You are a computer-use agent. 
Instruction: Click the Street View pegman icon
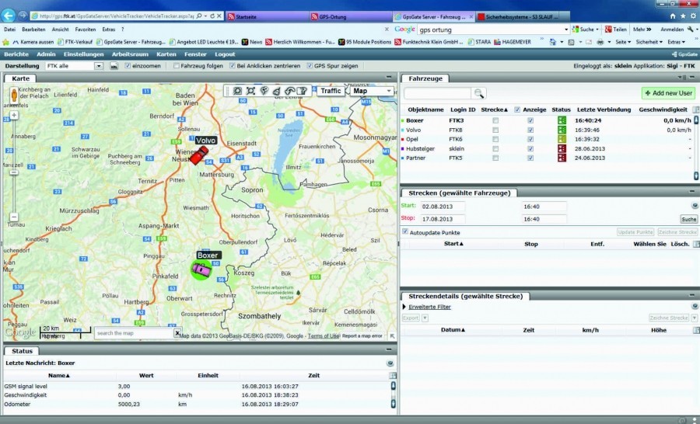[13, 96]
